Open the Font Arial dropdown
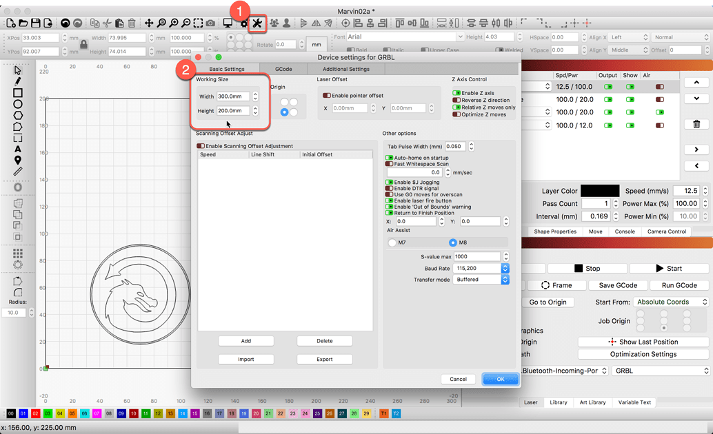713x434 pixels. pyautogui.click(x=405, y=37)
